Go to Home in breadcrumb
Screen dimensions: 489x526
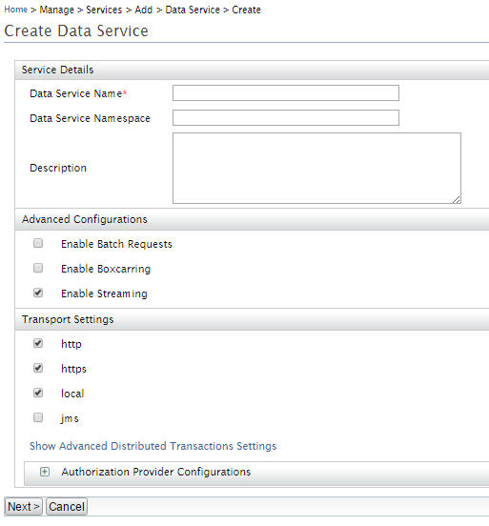(x=15, y=10)
